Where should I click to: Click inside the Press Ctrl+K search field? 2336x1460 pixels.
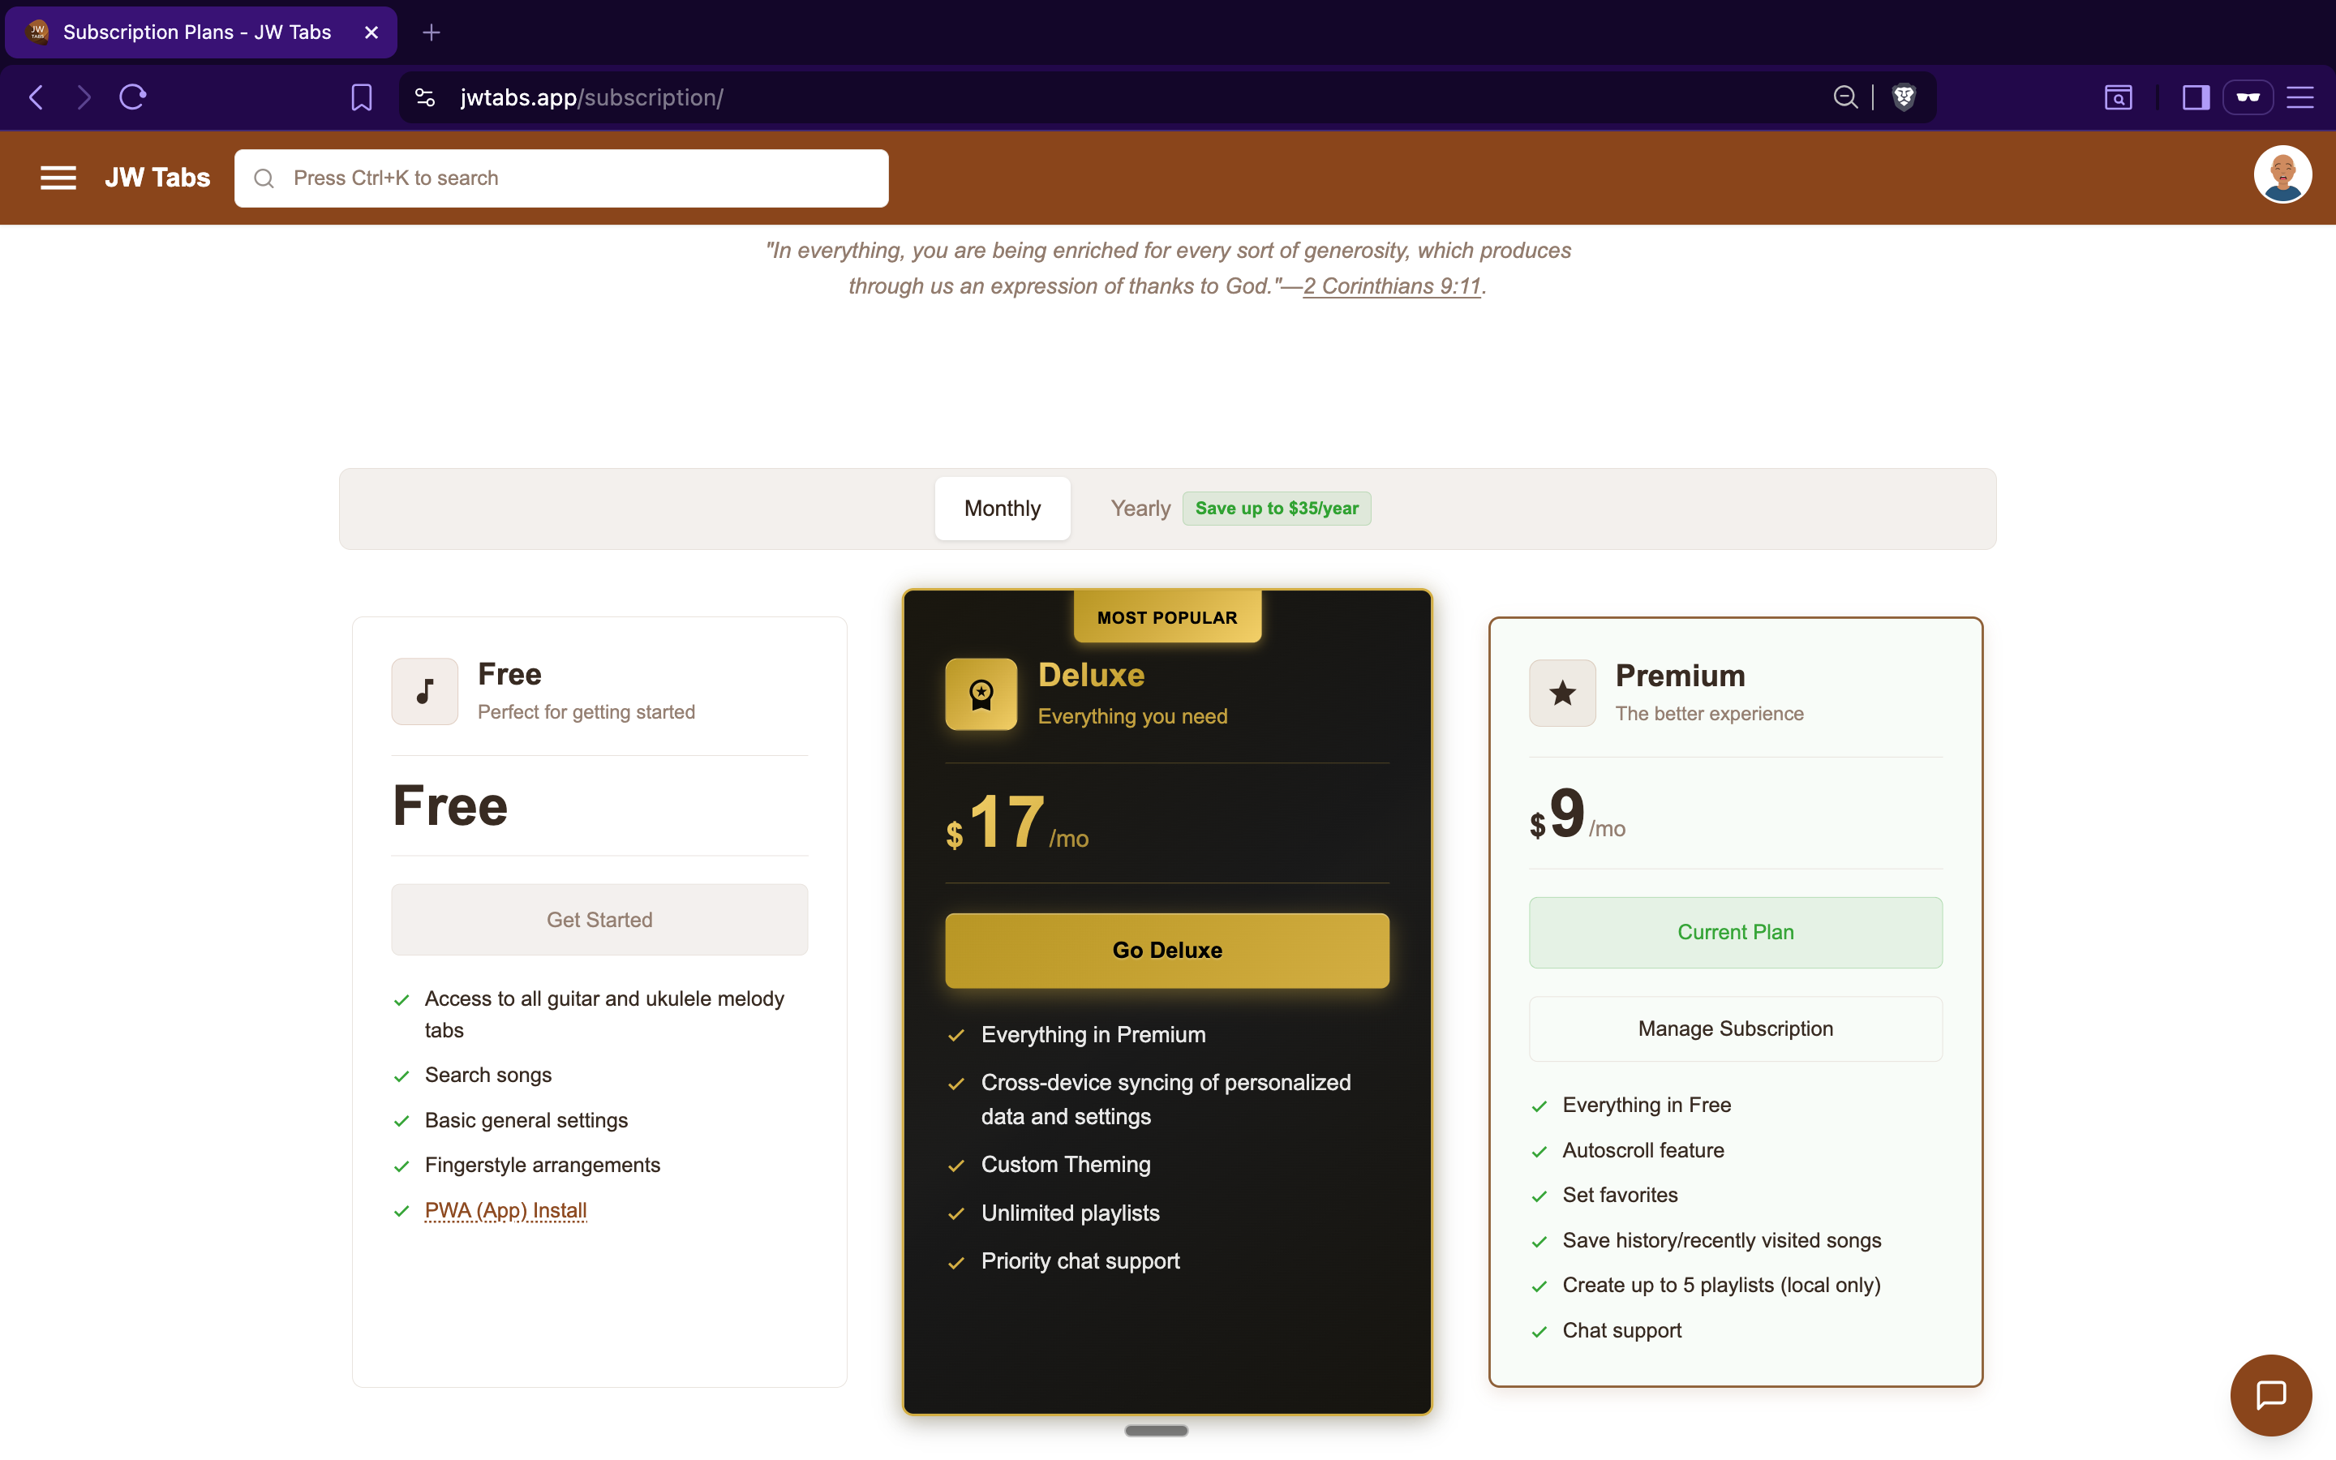tap(560, 178)
